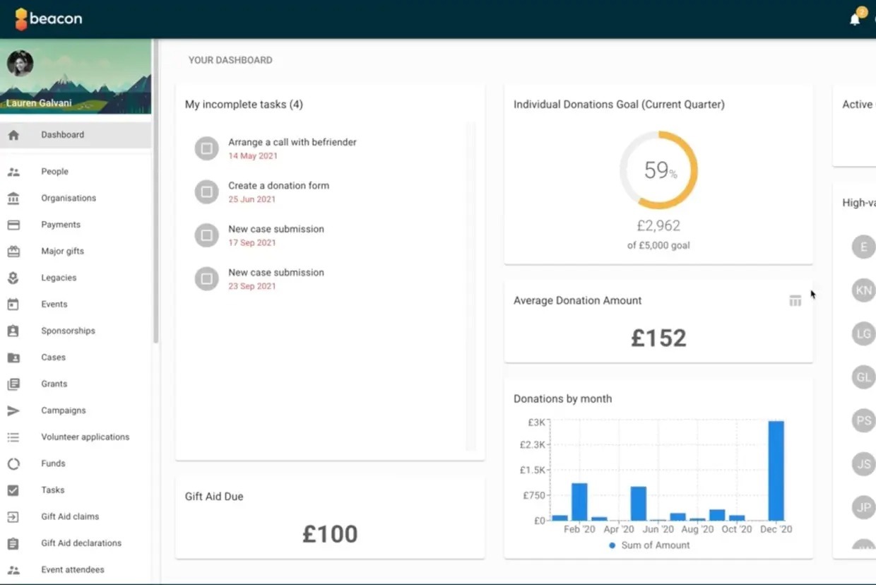Click the £152 average donation value
This screenshot has height=585, width=876.
[x=658, y=338]
